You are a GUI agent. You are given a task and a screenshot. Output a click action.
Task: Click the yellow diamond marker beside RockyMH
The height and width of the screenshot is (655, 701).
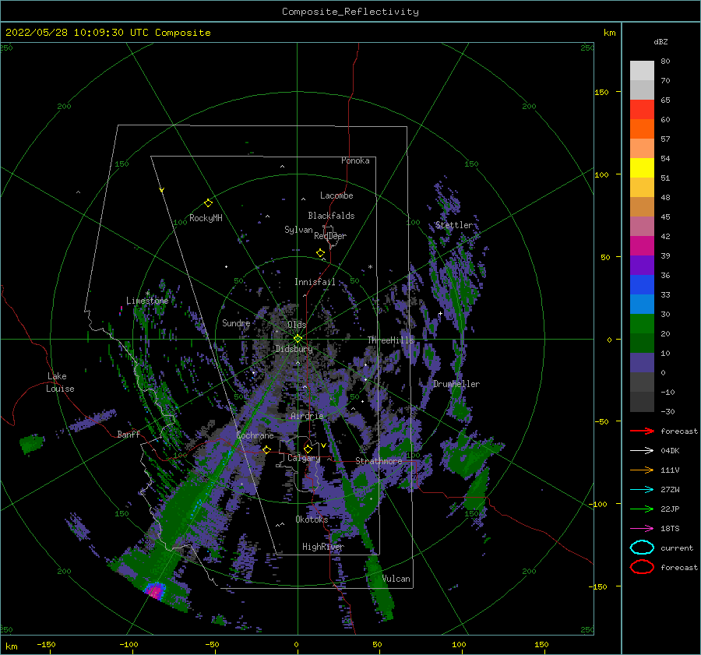click(x=208, y=203)
